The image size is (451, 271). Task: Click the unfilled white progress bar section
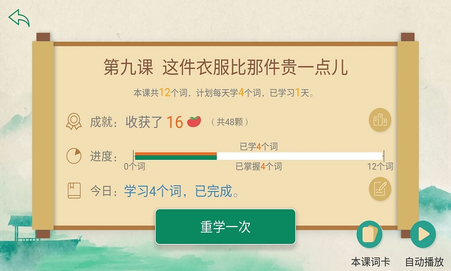click(299, 156)
